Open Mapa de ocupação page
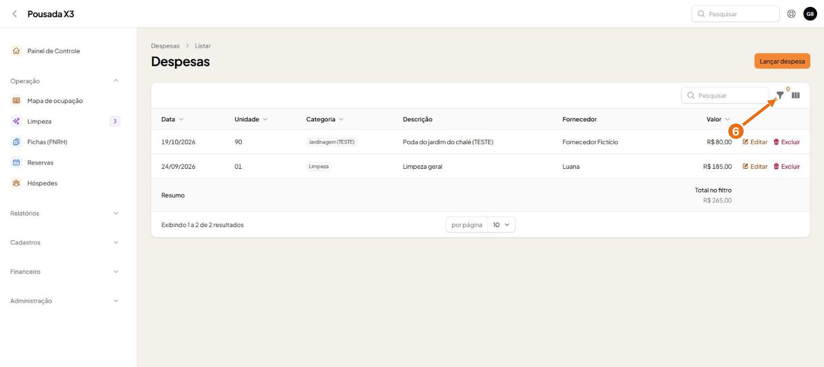Screen dimensions: 824x367 (55, 100)
